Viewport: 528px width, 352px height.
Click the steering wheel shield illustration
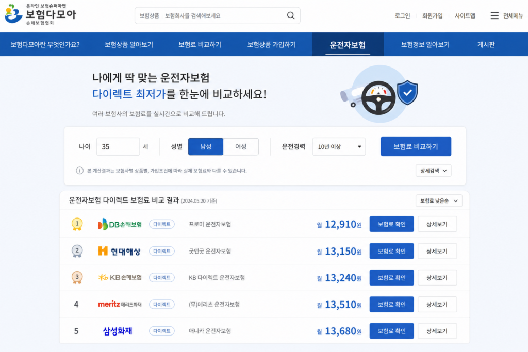pos(379,94)
